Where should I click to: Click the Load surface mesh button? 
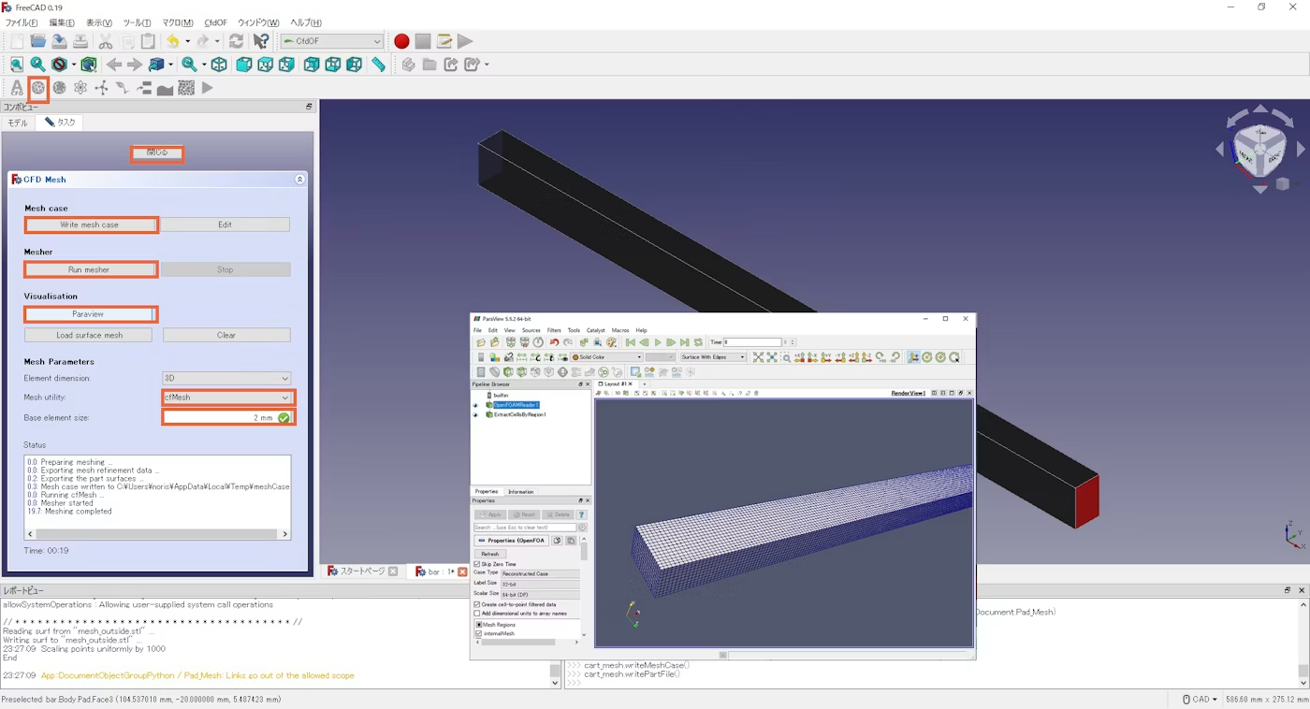point(89,335)
